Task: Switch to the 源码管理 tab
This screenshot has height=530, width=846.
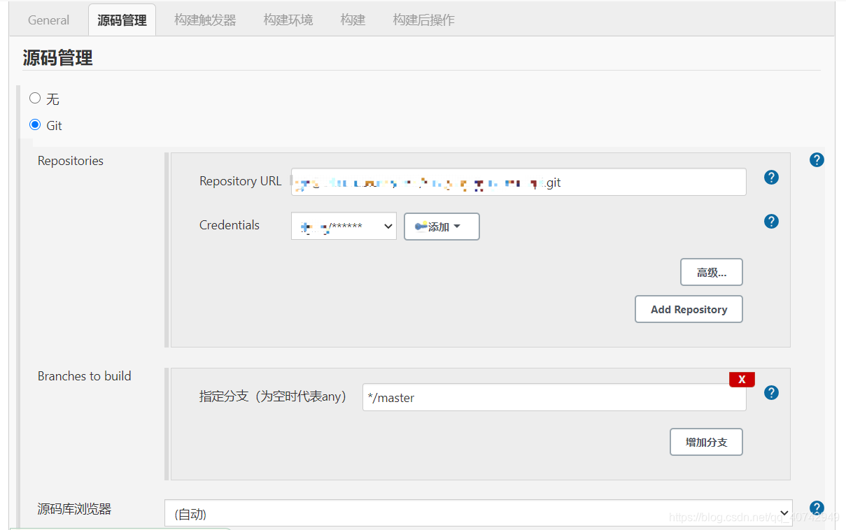Action: pyautogui.click(x=122, y=20)
